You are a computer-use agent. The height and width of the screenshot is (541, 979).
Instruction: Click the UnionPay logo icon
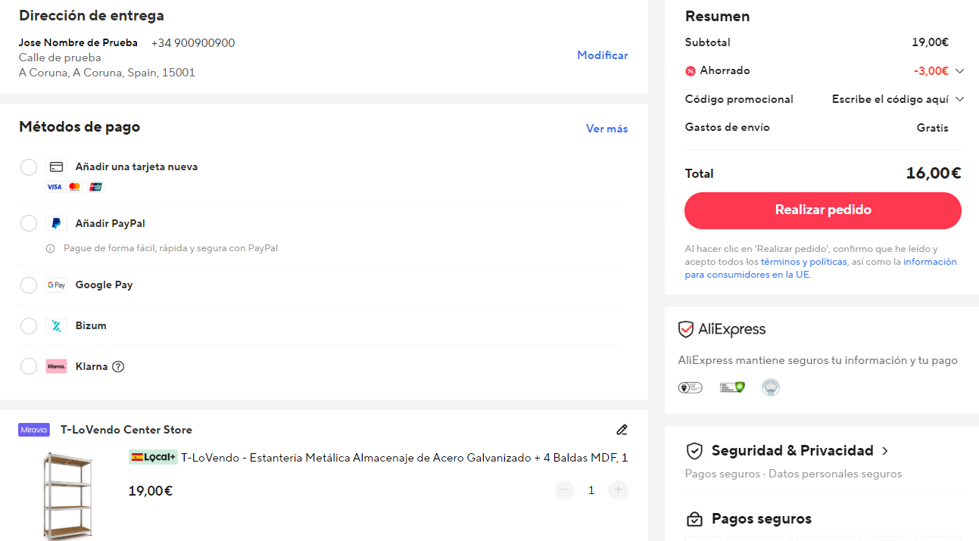[95, 187]
